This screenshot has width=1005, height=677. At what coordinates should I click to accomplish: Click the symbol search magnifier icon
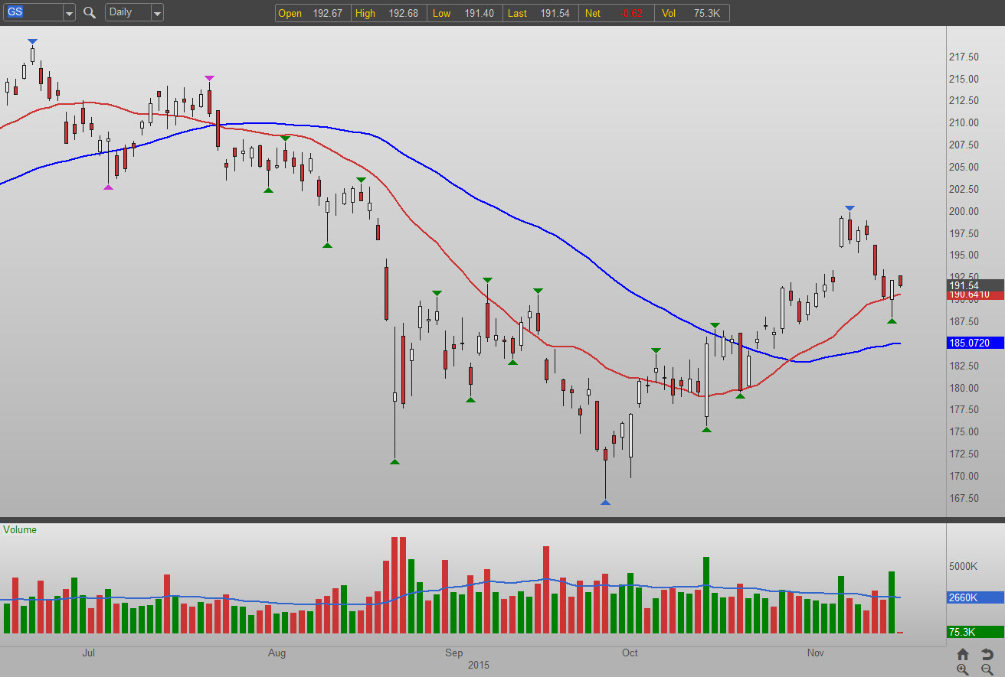(x=90, y=12)
